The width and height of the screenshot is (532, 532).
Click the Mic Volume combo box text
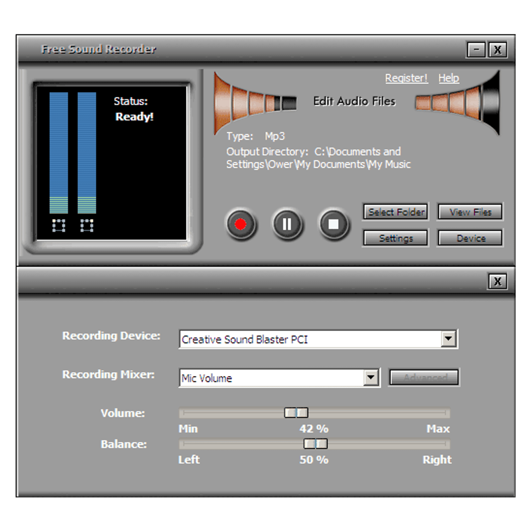click(207, 378)
